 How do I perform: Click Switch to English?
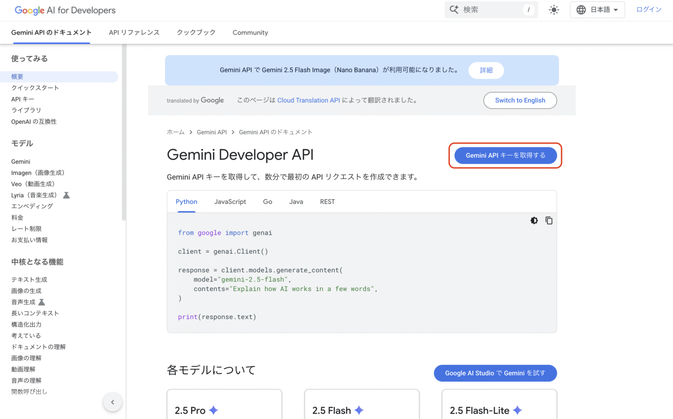pyautogui.click(x=520, y=100)
